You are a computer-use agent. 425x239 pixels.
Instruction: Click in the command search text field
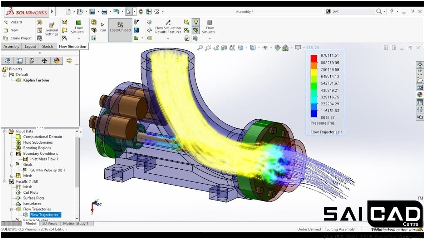click(353, 11)
